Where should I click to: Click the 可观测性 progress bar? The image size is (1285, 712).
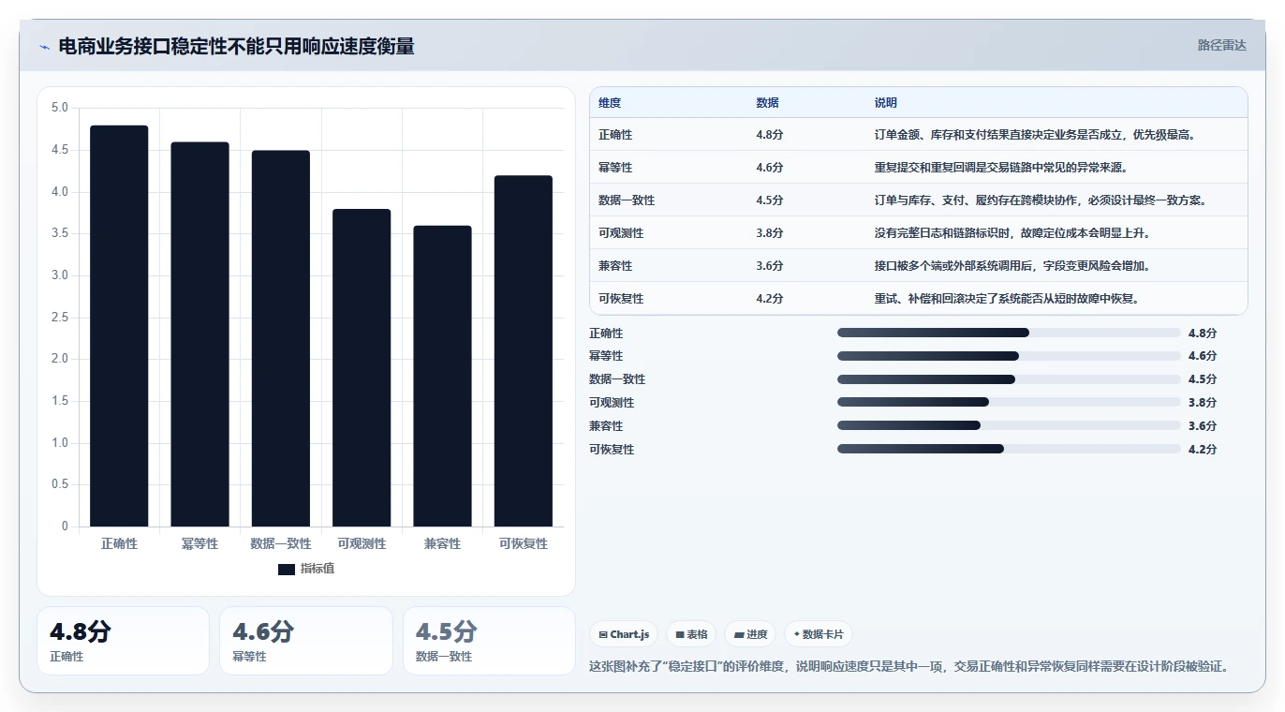click(1009, 402)
